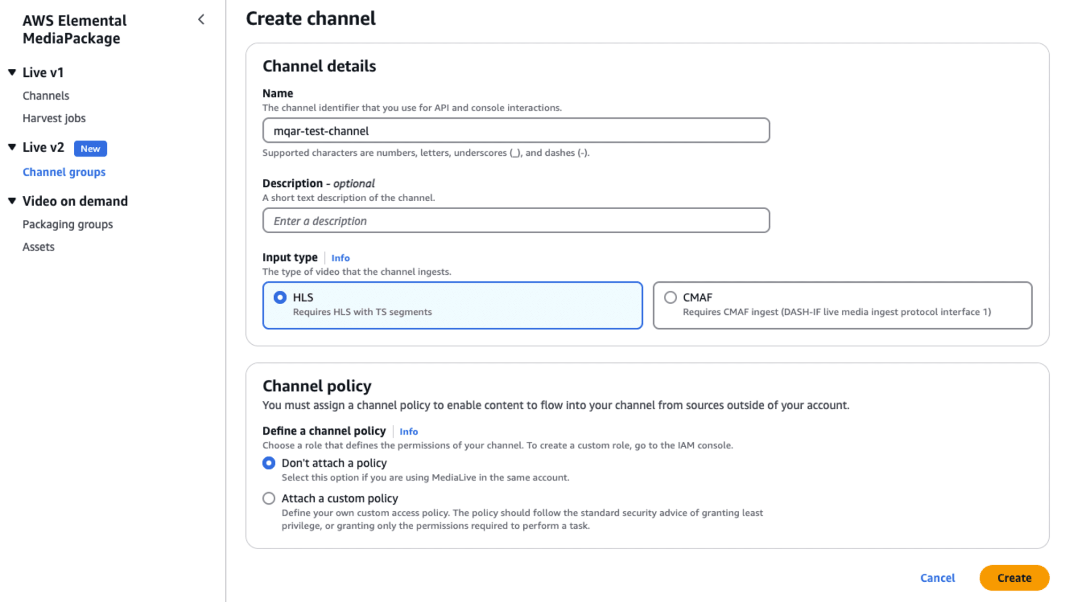
Task: Cancel channel creation
Action: point(938,577)
